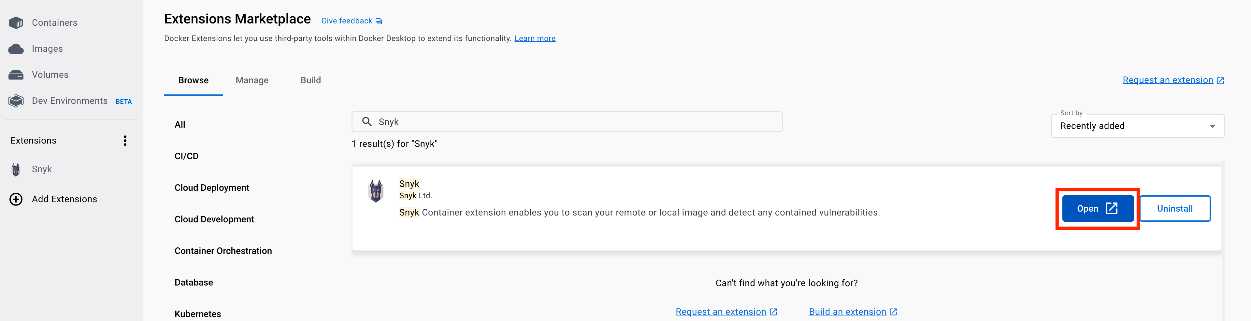Viewport: 1251px width, 321px height.
Task: Click the Snyk dog icon in sidebar
Action: pyautogui.click(x=16, y=170)
